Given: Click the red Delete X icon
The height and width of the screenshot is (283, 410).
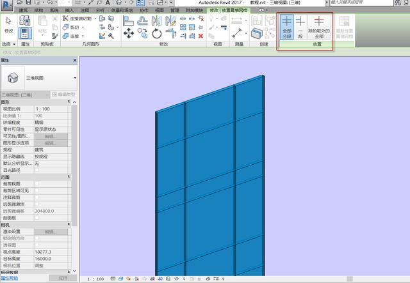Looking at the screenshot, I should pos(201,36).
